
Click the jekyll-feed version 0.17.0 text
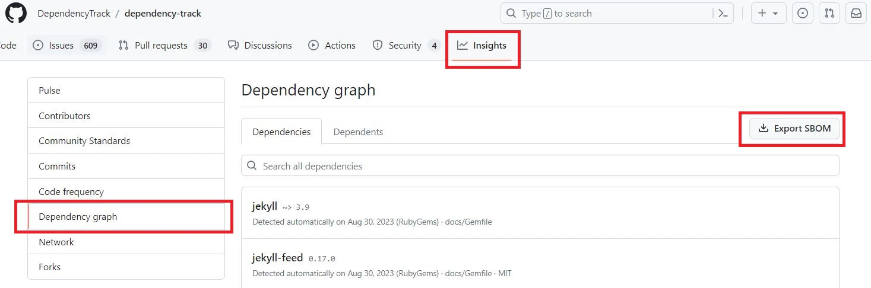(x=322, y=259)
